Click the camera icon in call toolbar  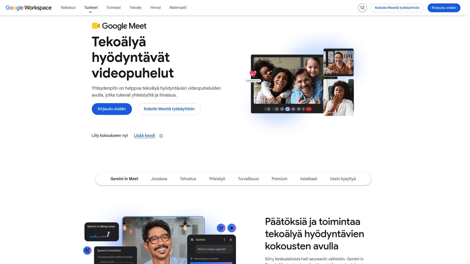point(277,109)
